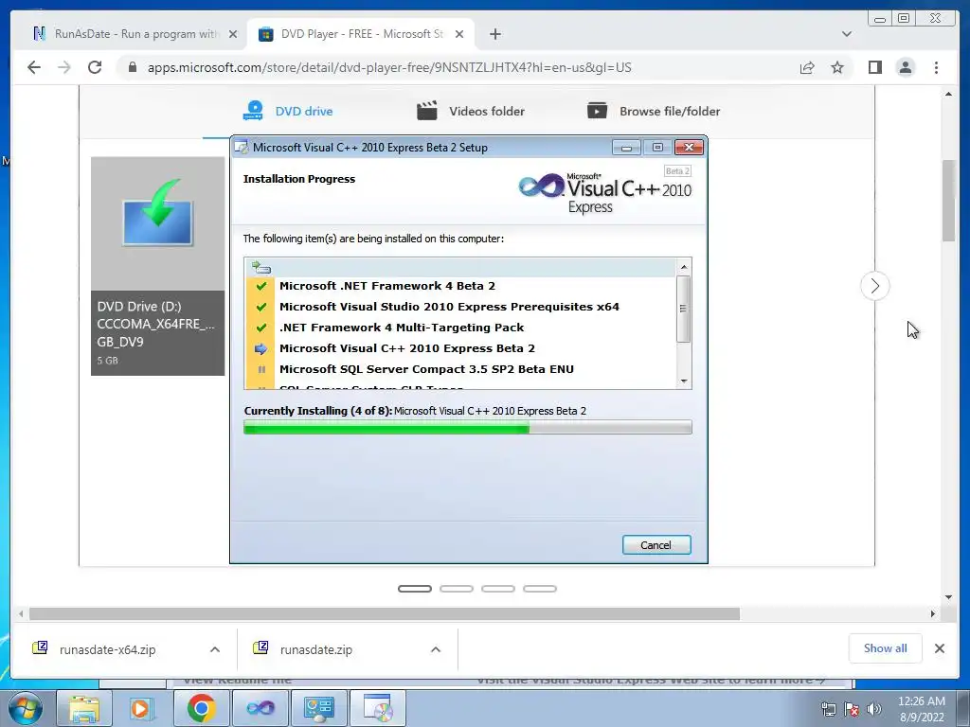The image size is (970, 727).
Task: Click Visual Studio 2010 Express Prerequisites x64 row
Action: [460, 307]
